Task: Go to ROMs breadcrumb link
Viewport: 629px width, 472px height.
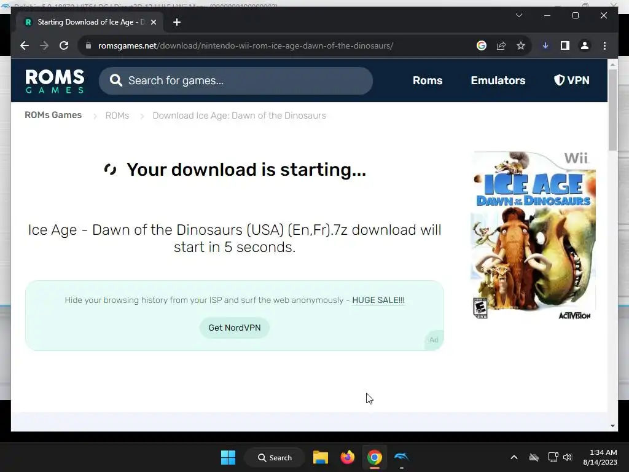Action: (117, 116)
